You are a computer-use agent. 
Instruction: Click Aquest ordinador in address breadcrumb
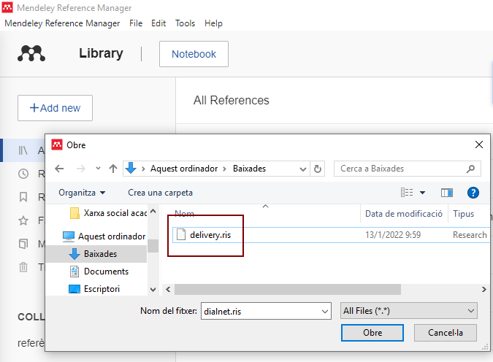(x=184, y=169)
